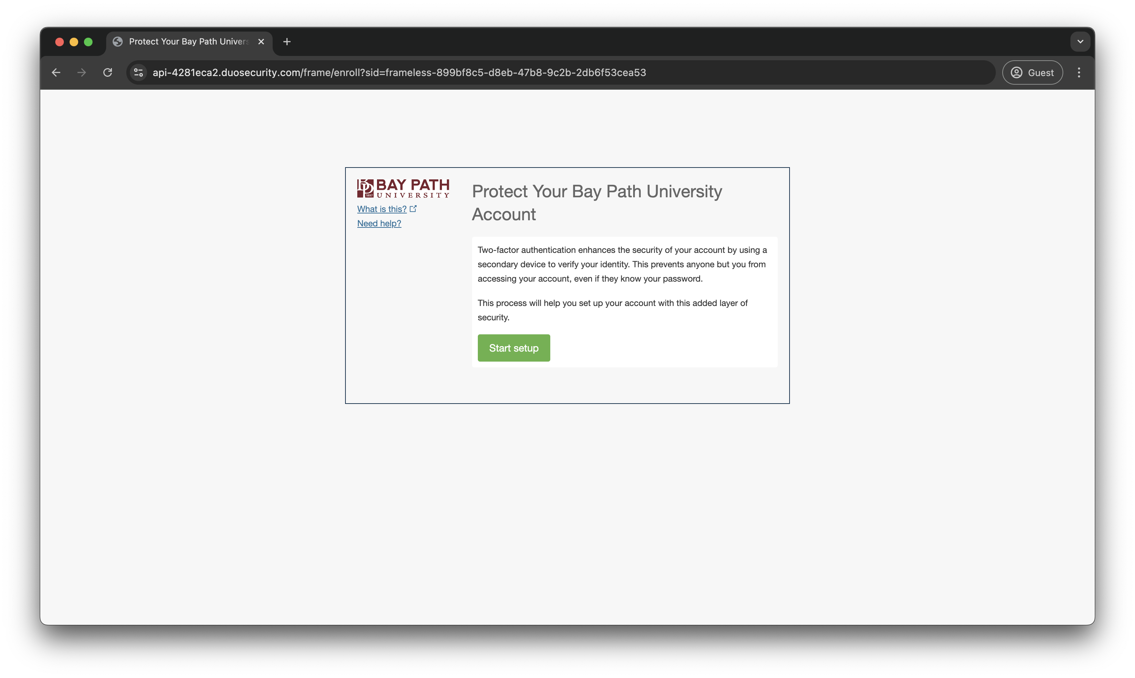Click the browser back arrow
The image size is (1135, 678).
(56, 72)
